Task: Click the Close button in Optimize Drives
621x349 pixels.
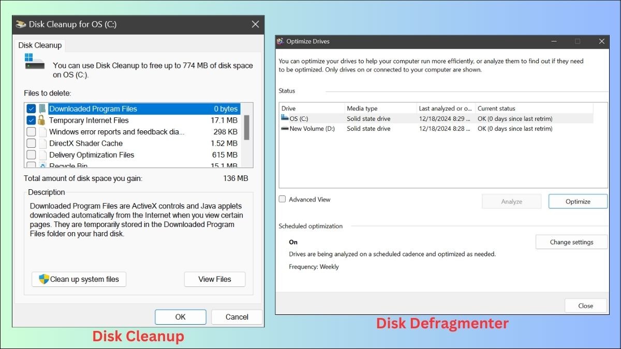Action: coord(586,306)
